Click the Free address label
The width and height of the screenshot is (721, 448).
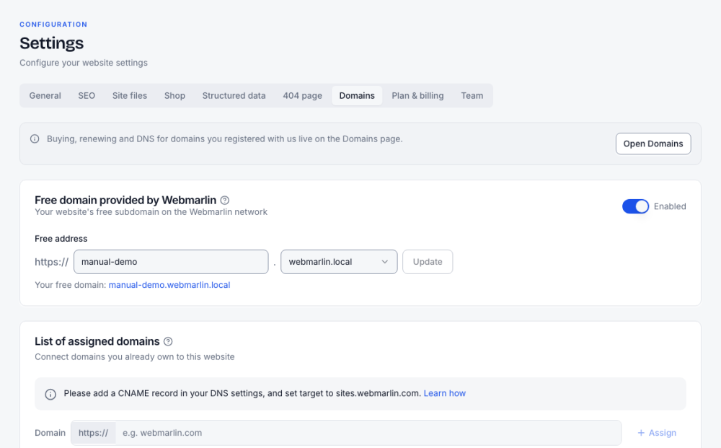pos(61,239)
